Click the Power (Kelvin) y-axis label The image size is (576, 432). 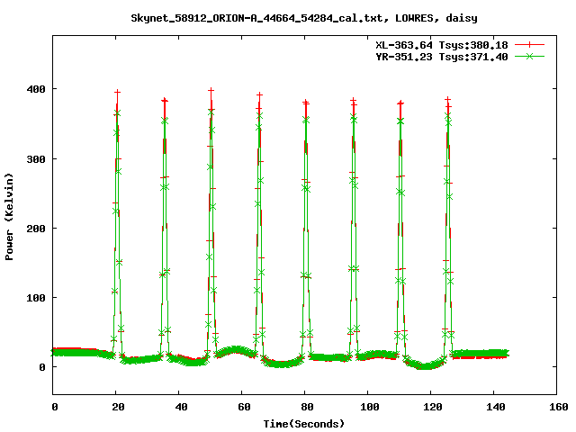(9, 217)
